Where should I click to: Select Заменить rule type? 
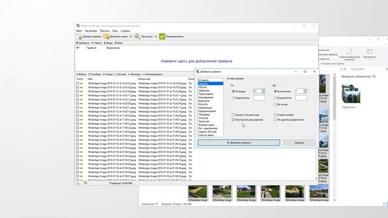click(210, 91)
